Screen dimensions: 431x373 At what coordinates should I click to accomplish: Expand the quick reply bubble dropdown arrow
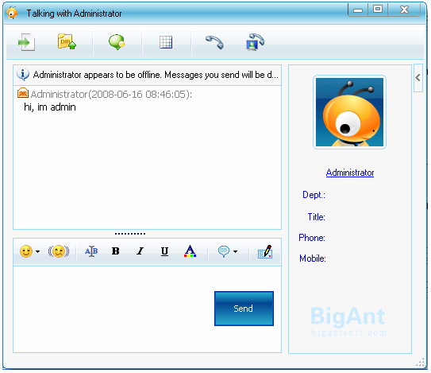click(x=235, y=251)
